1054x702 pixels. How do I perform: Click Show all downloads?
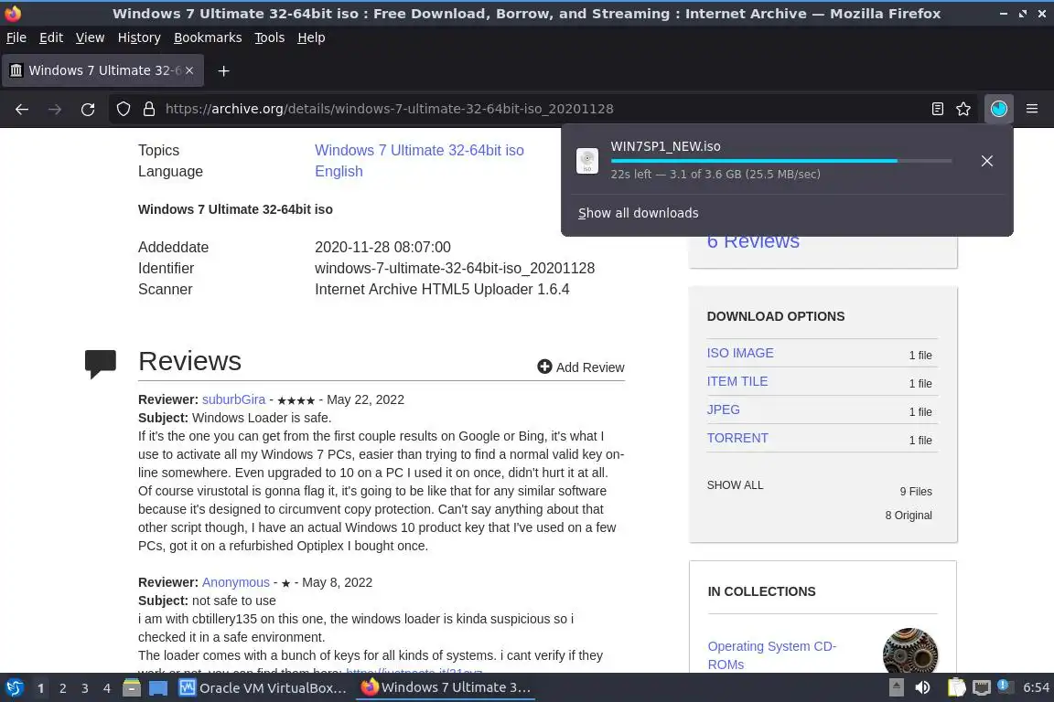tap(638, 213)
